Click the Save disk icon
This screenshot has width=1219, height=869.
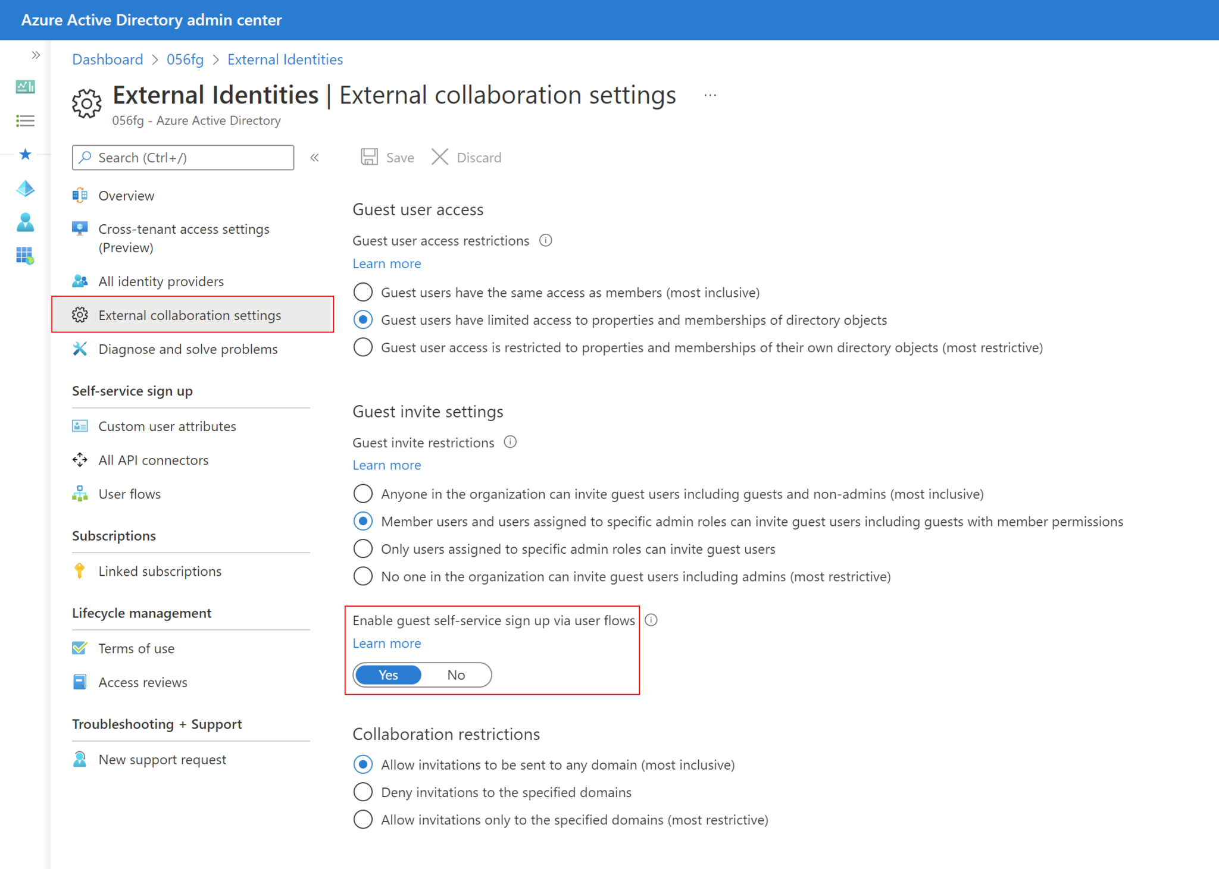[x=370, y=157]
